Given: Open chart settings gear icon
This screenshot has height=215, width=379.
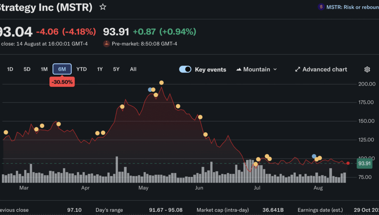Looking at the screenshot, I should pyautogui.click(x=367, y=69).
